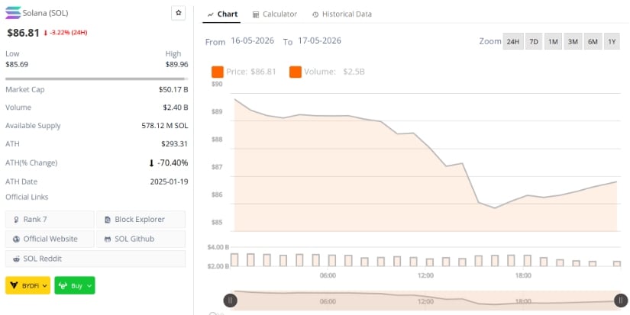Toggle the Volume series legend swatch
The height and width of the screenshot is (315, 630).
tap(296, 72)
